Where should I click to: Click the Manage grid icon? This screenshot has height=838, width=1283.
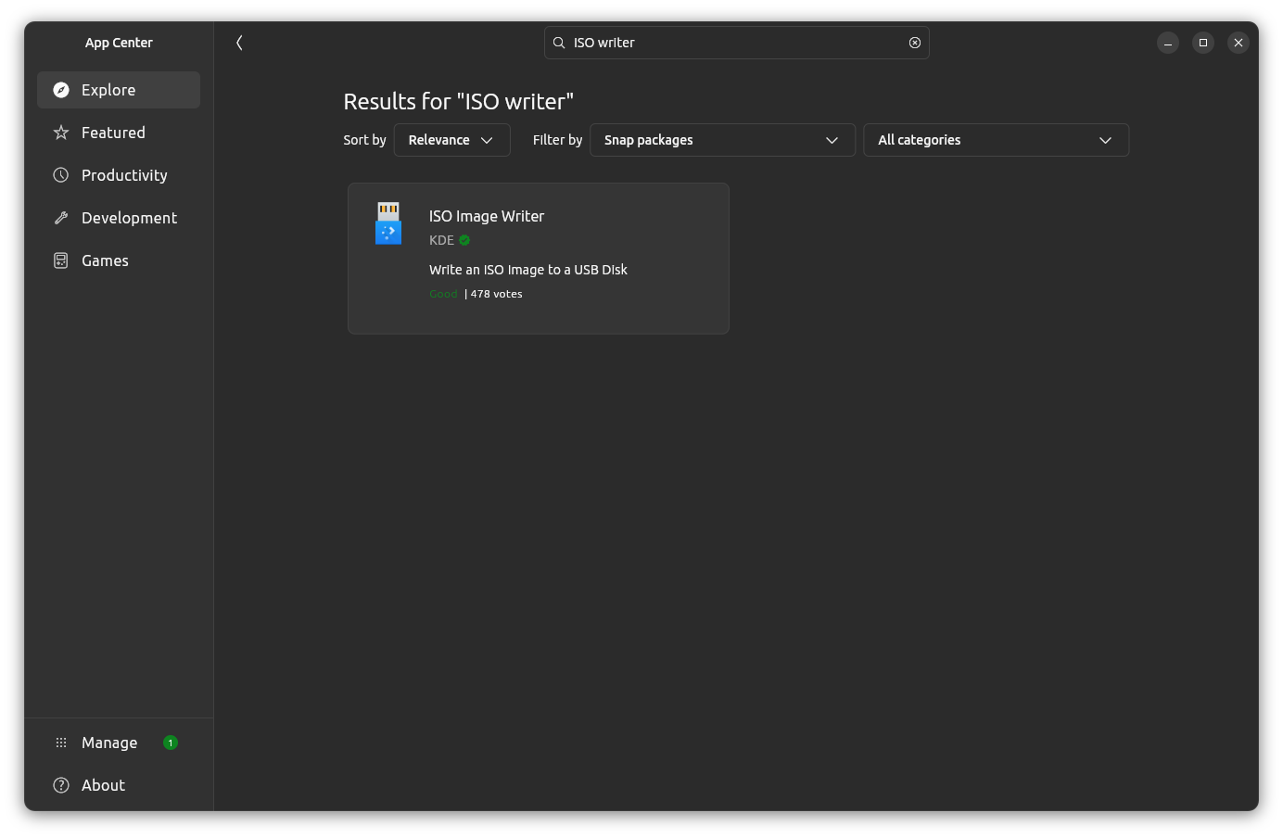[61, 743]
